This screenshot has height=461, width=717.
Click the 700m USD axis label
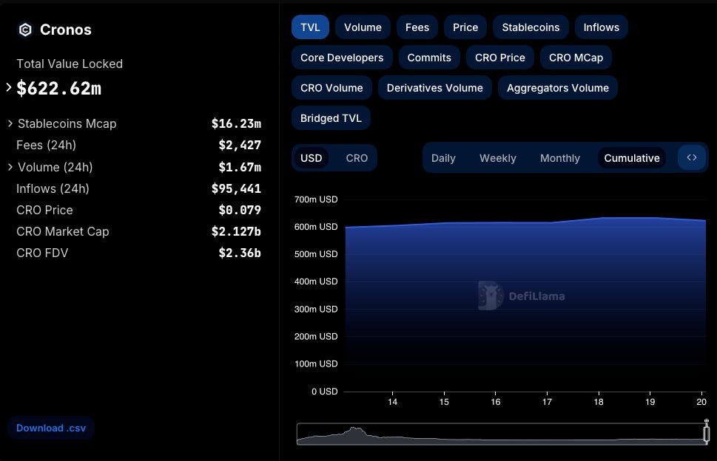tap(315, 199)
